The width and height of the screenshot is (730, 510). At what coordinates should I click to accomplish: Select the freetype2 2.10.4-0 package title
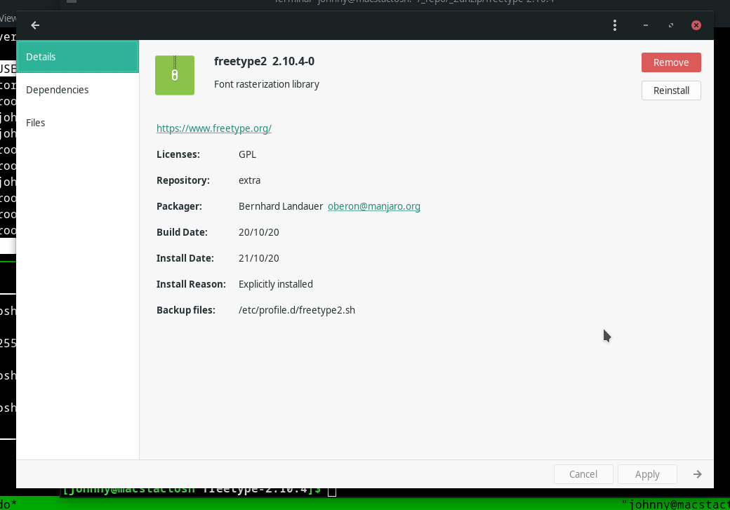(264, 62)
